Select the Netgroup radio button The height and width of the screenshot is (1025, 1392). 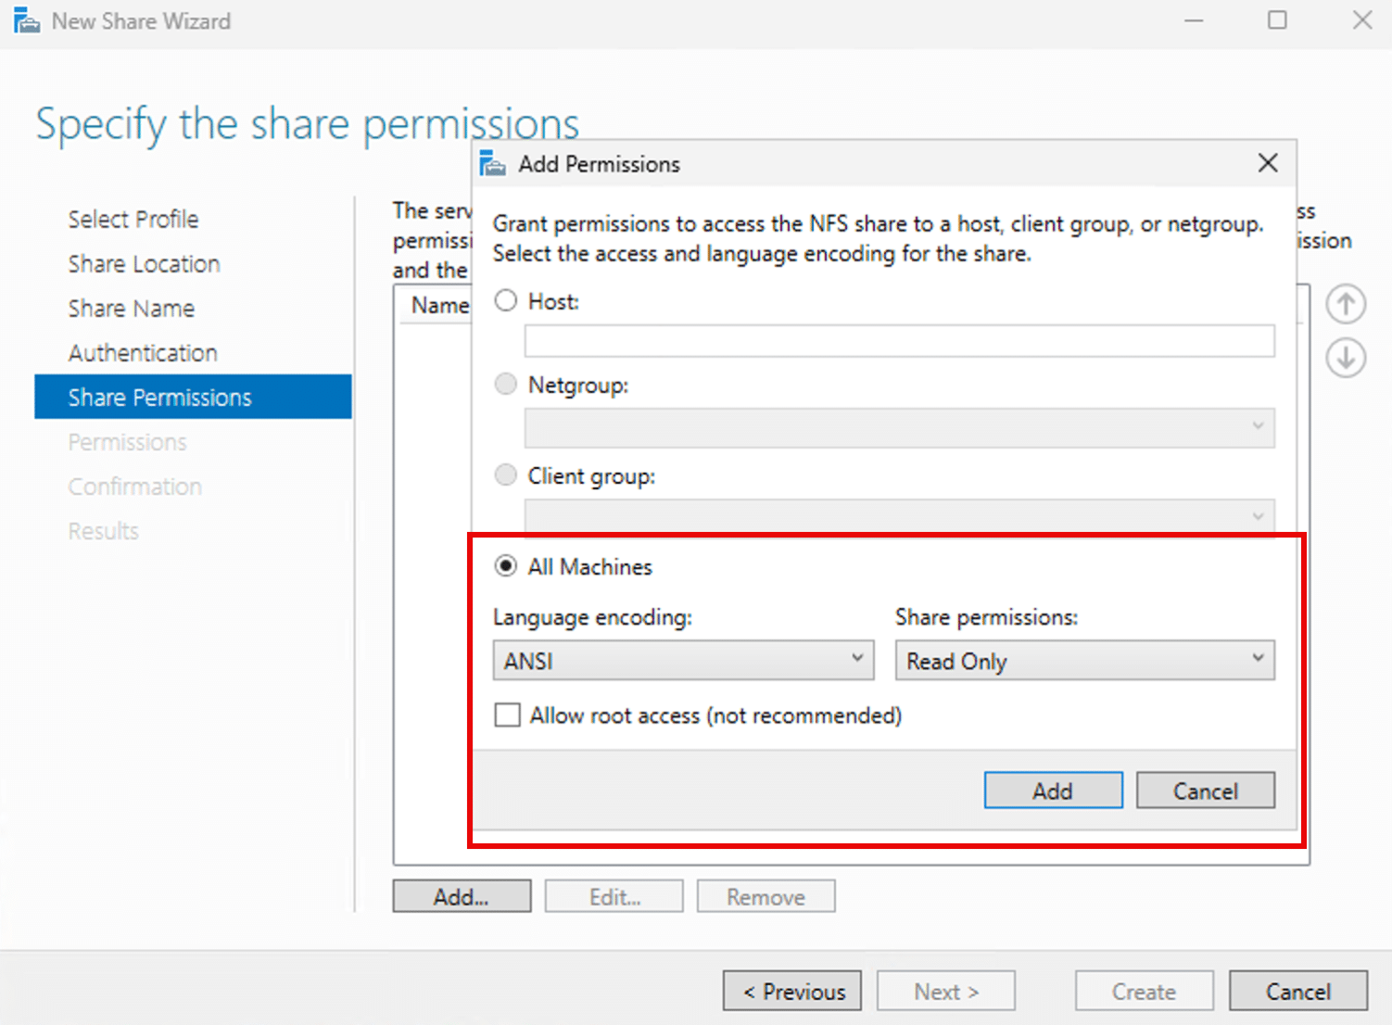[506, 384]
